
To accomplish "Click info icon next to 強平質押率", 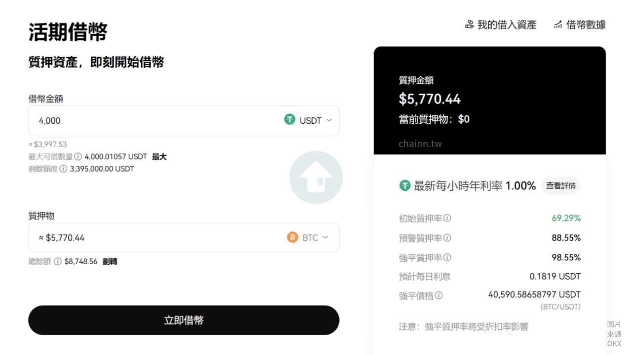I will [447, 257].
